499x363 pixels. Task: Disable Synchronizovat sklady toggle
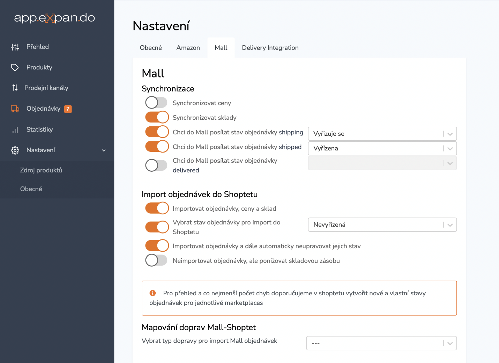tap(157, 117)
